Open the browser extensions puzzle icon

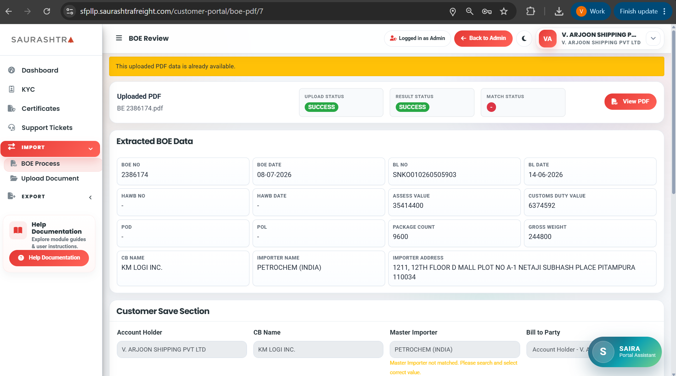530,11
